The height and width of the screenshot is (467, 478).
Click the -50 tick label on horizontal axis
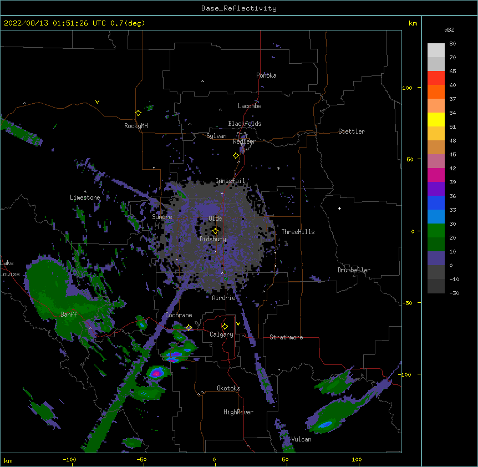[141, 460]
